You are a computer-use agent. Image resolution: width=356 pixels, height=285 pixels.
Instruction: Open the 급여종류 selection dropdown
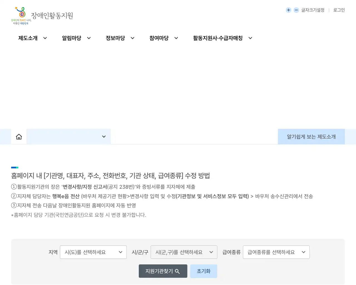(276, 252)
